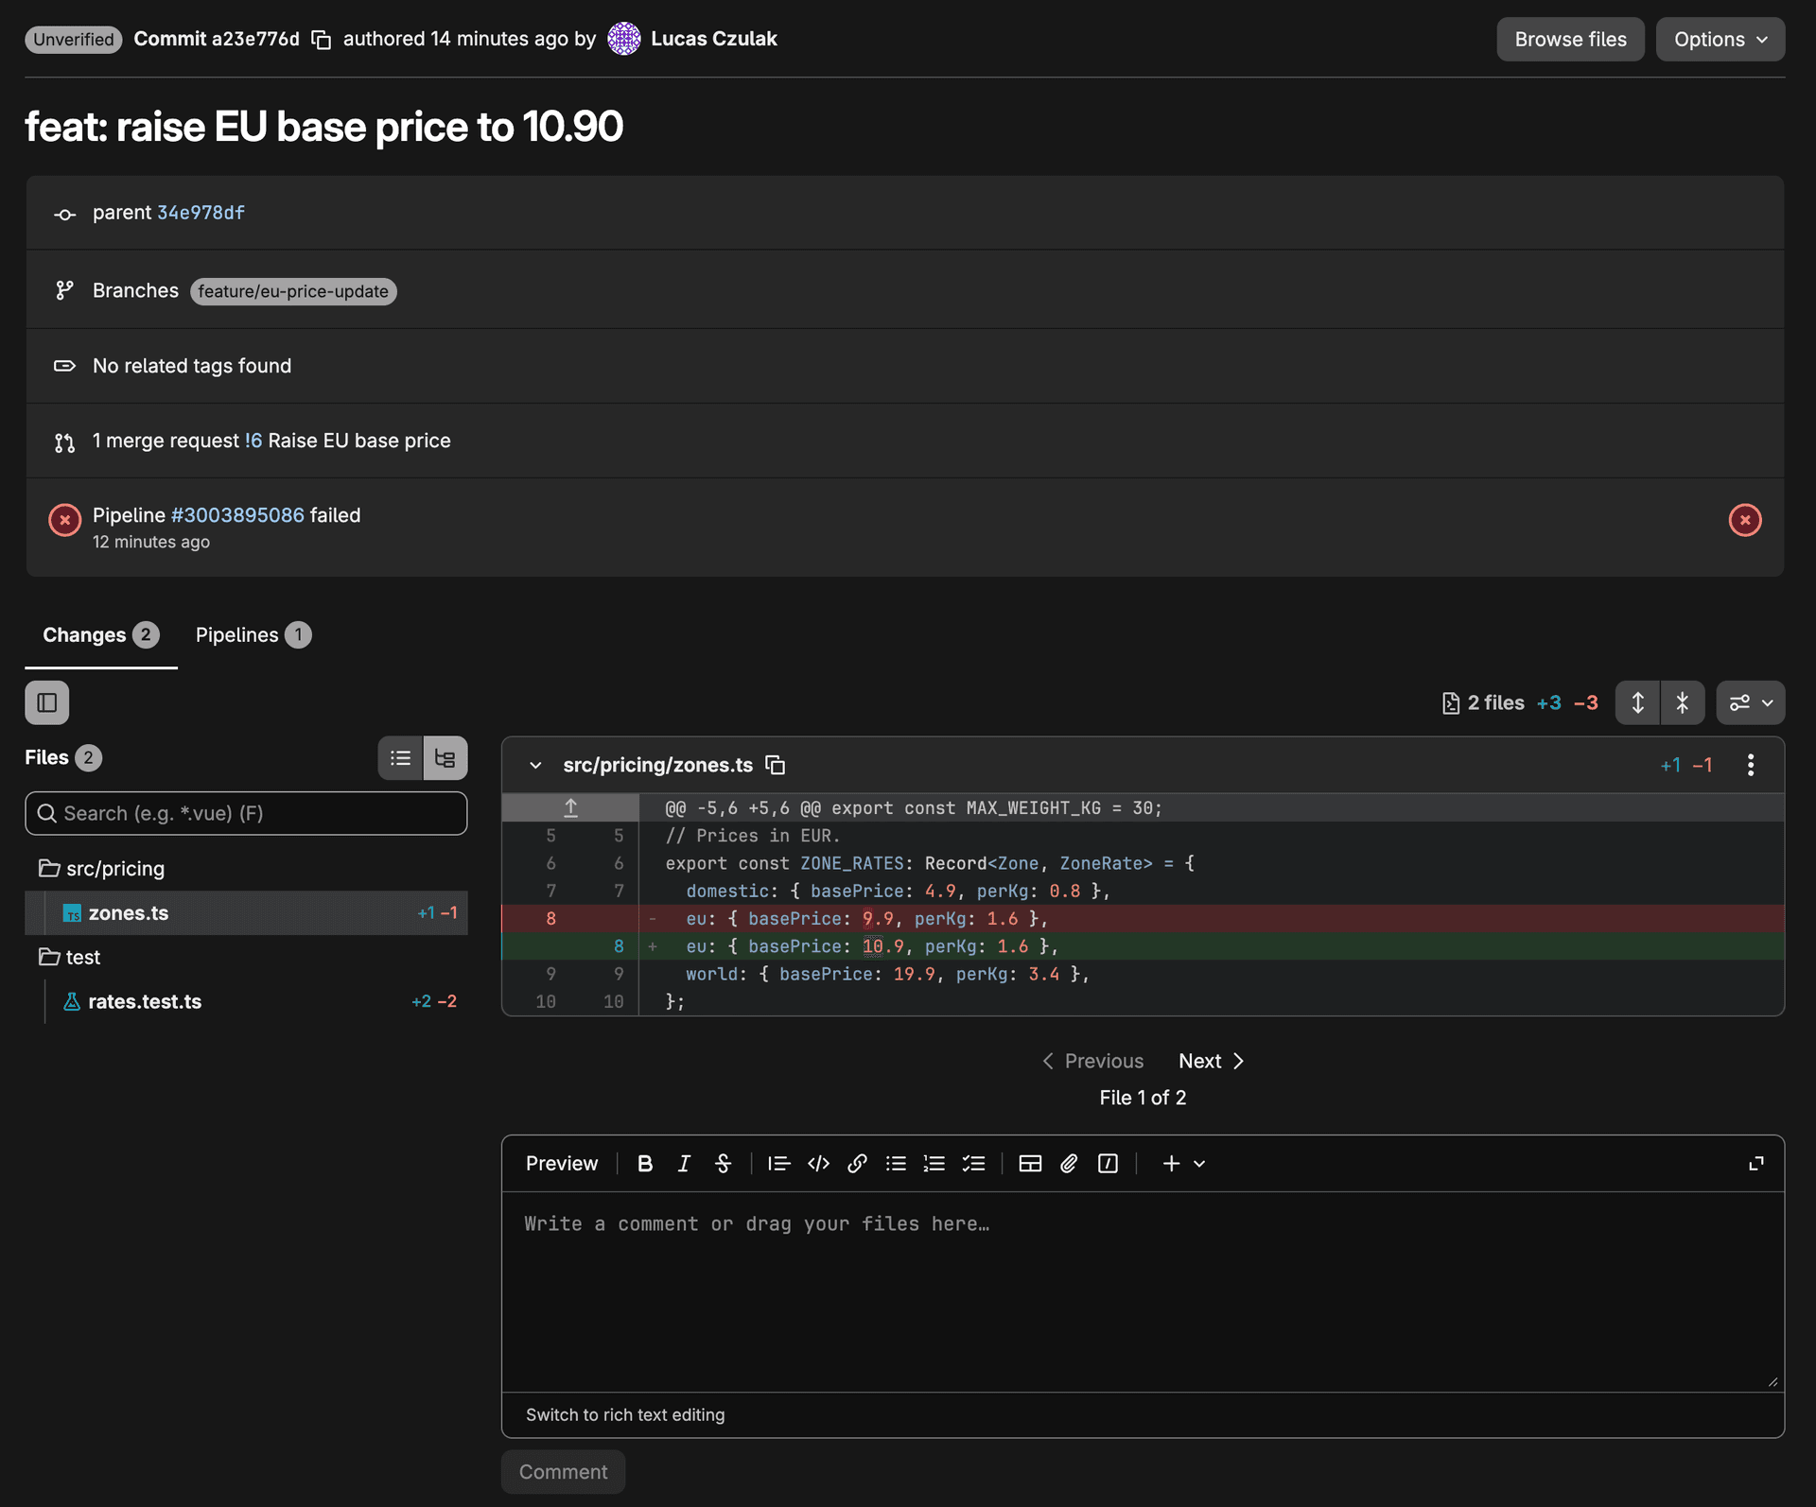
Task: Insert a quote in comment editor
Action: pyautogui.click(x=778, y=1164)
